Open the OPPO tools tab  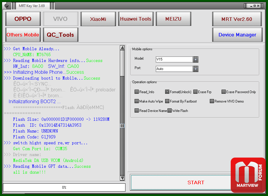[23, 19]
